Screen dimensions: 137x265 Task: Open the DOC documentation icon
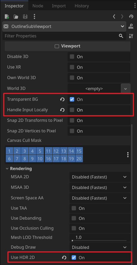coord(131,26)
